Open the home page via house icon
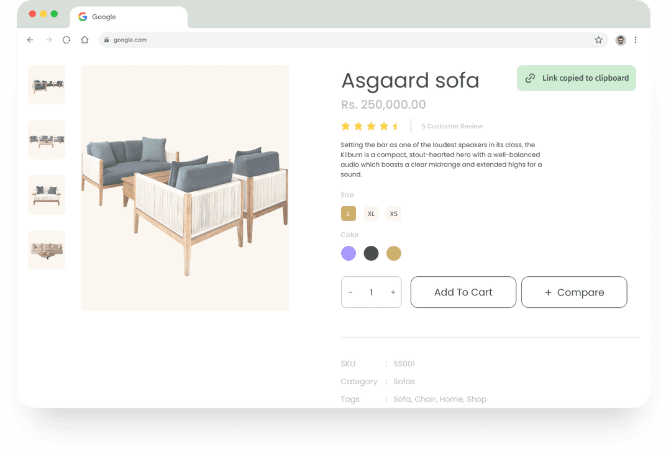The width and height of the screenshot is (671, 455). coord(84,40)
